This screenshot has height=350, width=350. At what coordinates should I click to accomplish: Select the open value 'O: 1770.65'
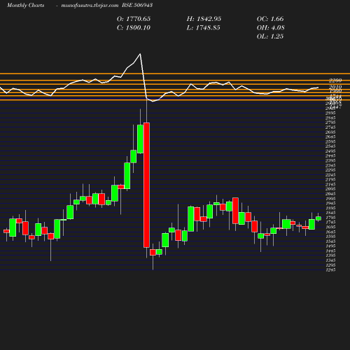point(134,19)
